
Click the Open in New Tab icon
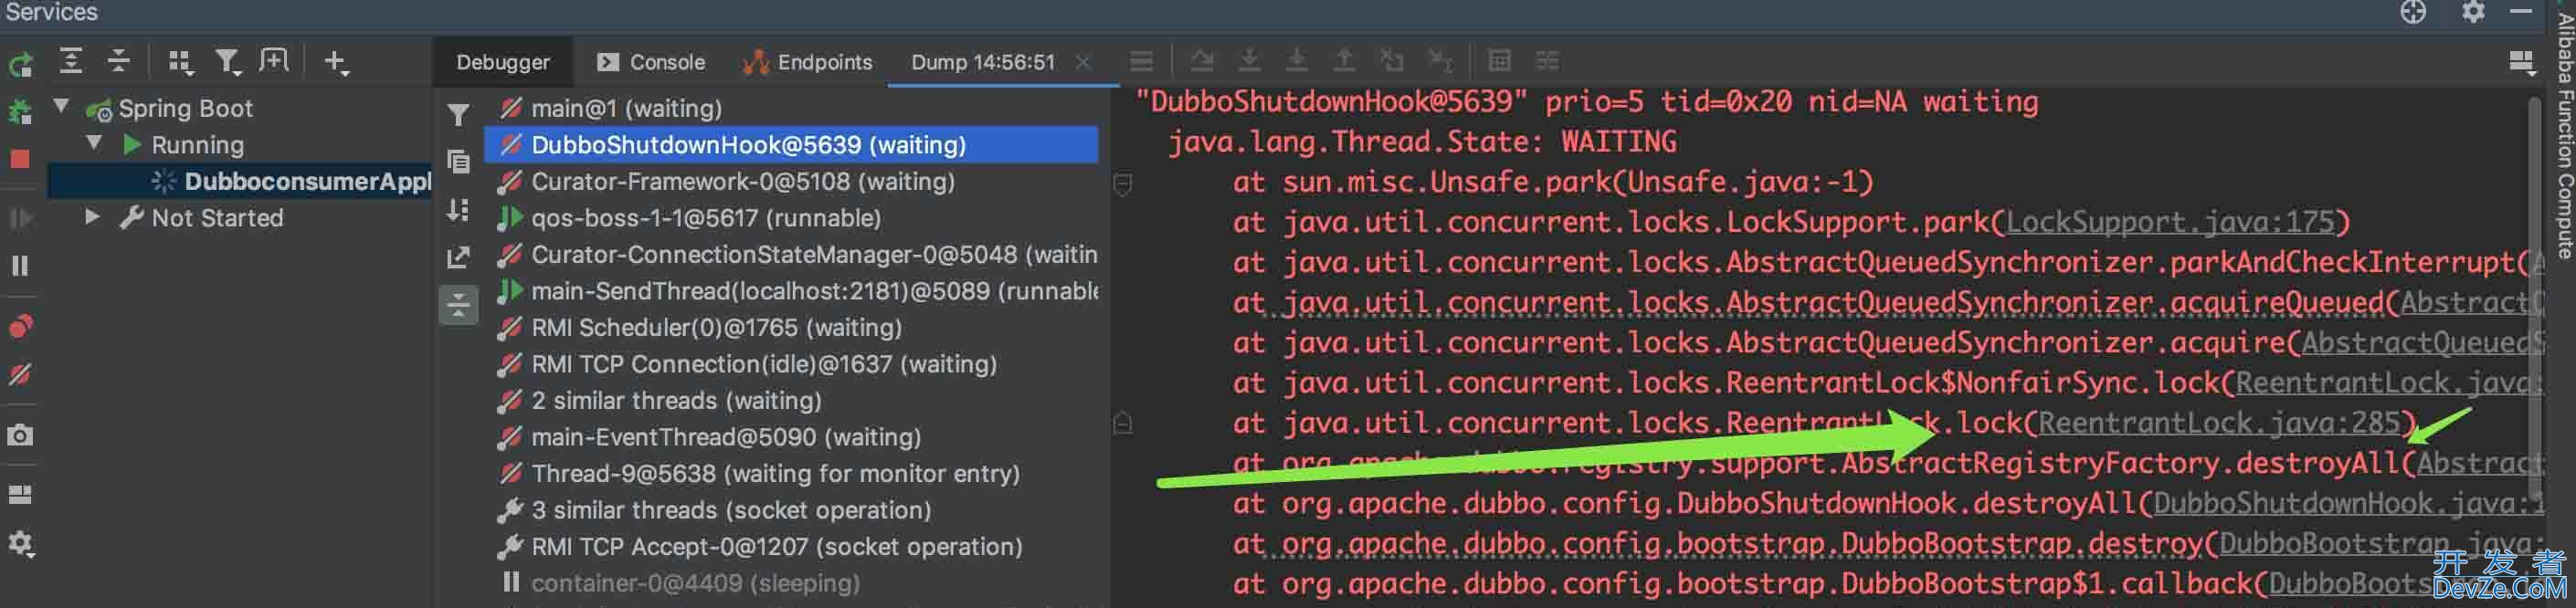tap(273, 62)
